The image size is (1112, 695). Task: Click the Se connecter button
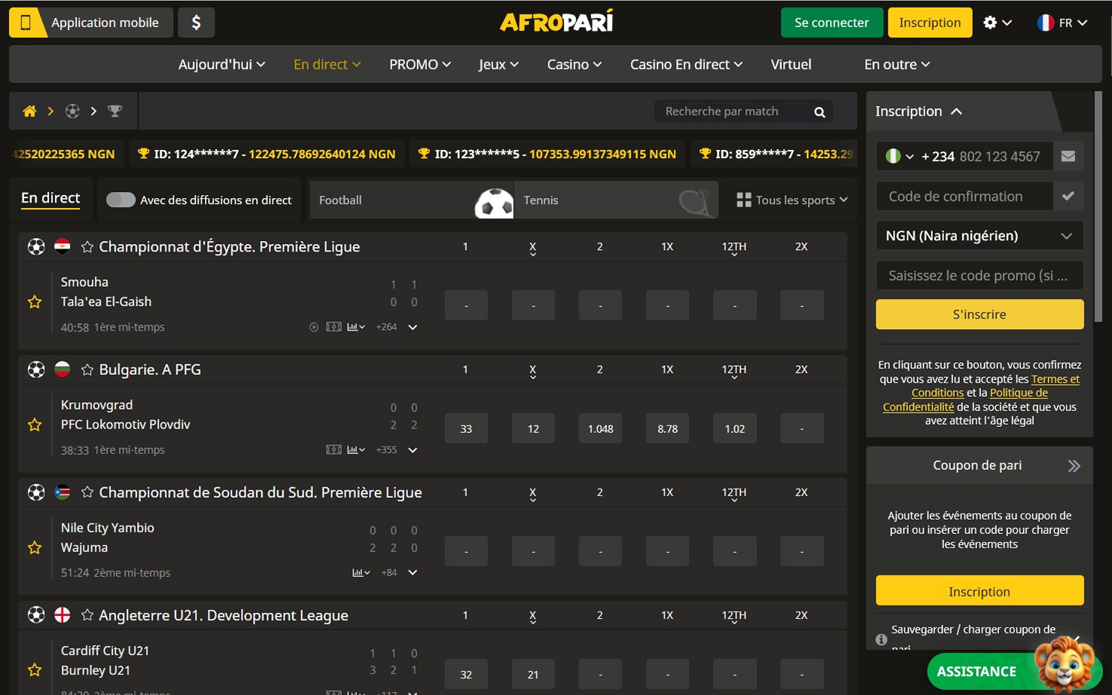831,23
